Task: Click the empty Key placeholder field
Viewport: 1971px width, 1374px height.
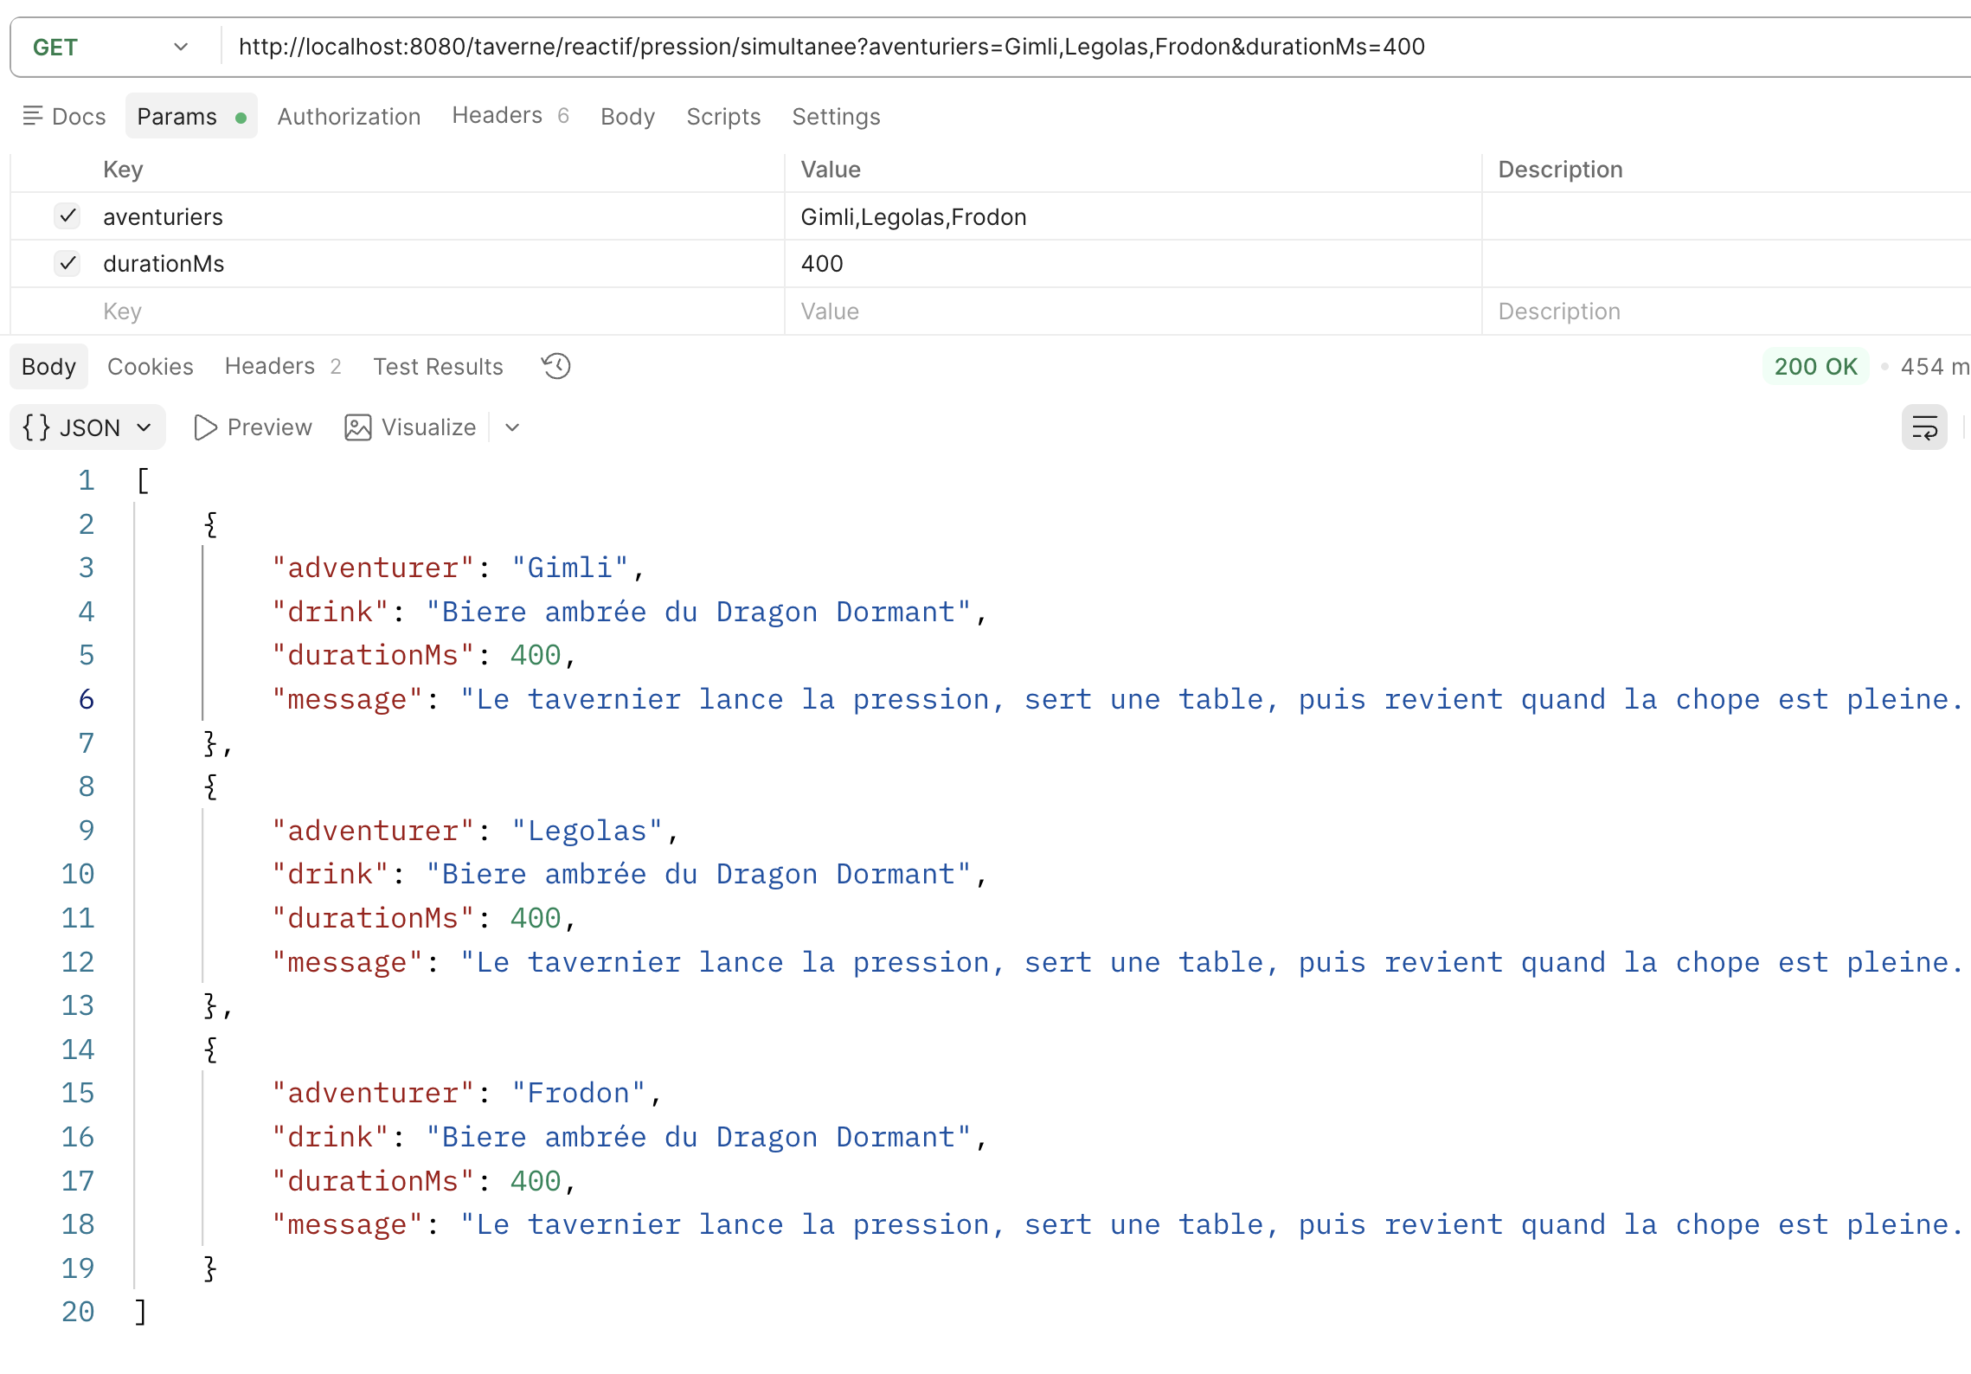Action: coord(440,311)
